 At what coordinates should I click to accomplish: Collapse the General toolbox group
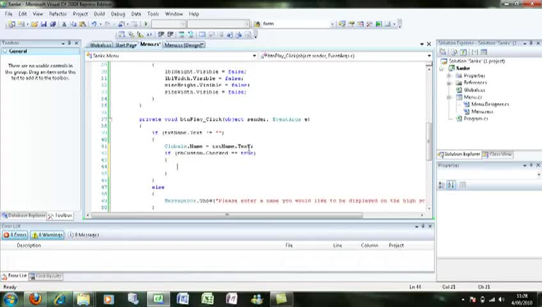(5, 51)
